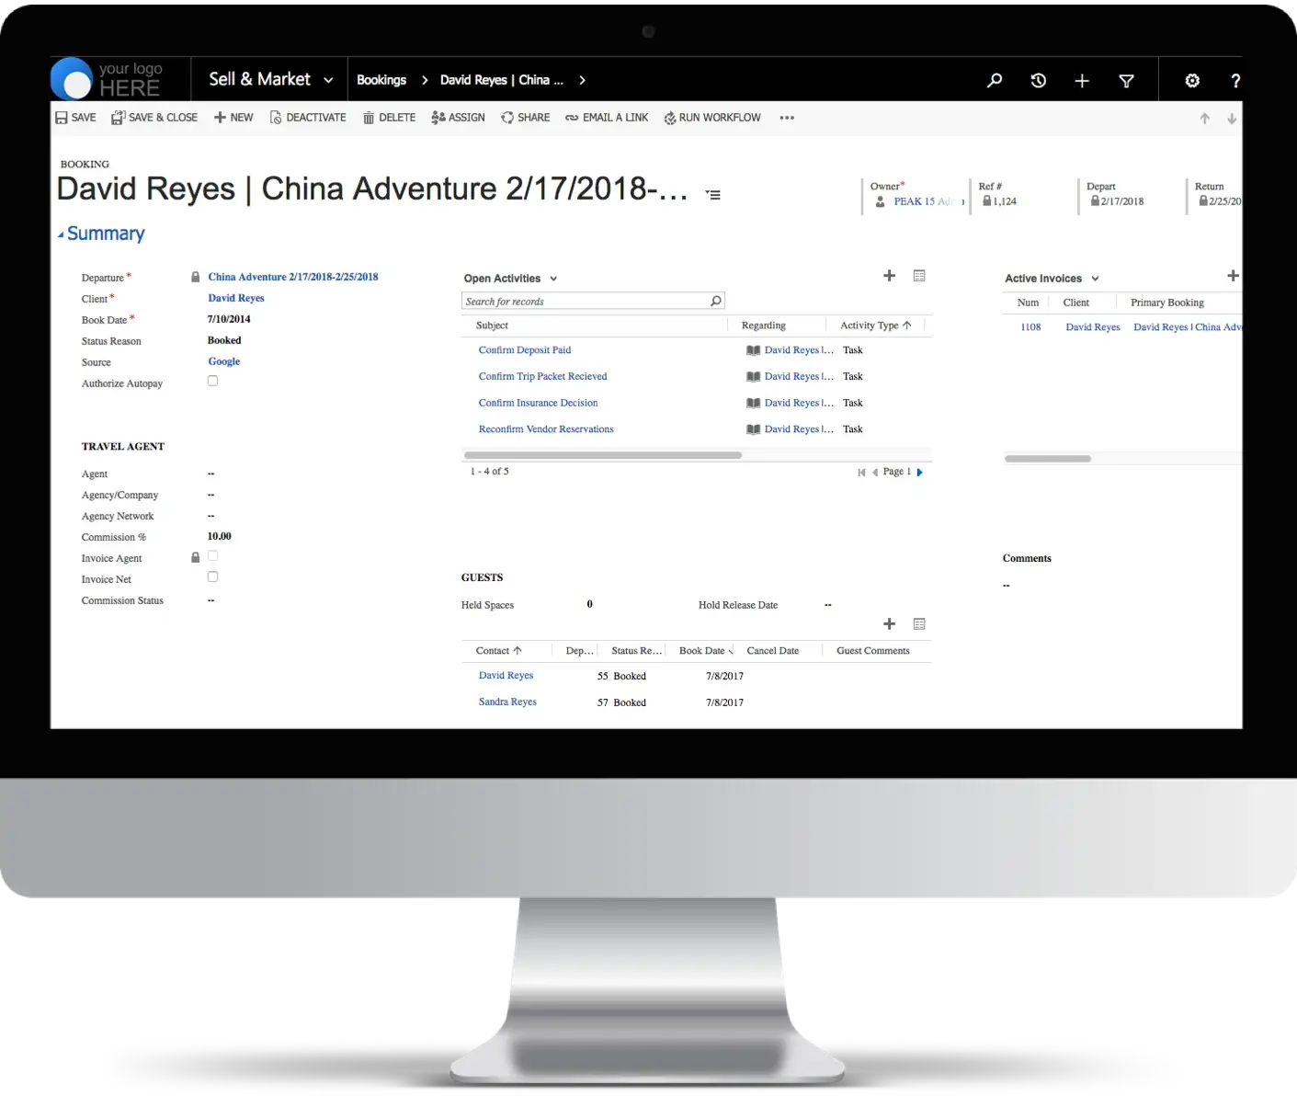Open recently viewed history icon
1297x1107 pixels.
[x=1039, y=81]
